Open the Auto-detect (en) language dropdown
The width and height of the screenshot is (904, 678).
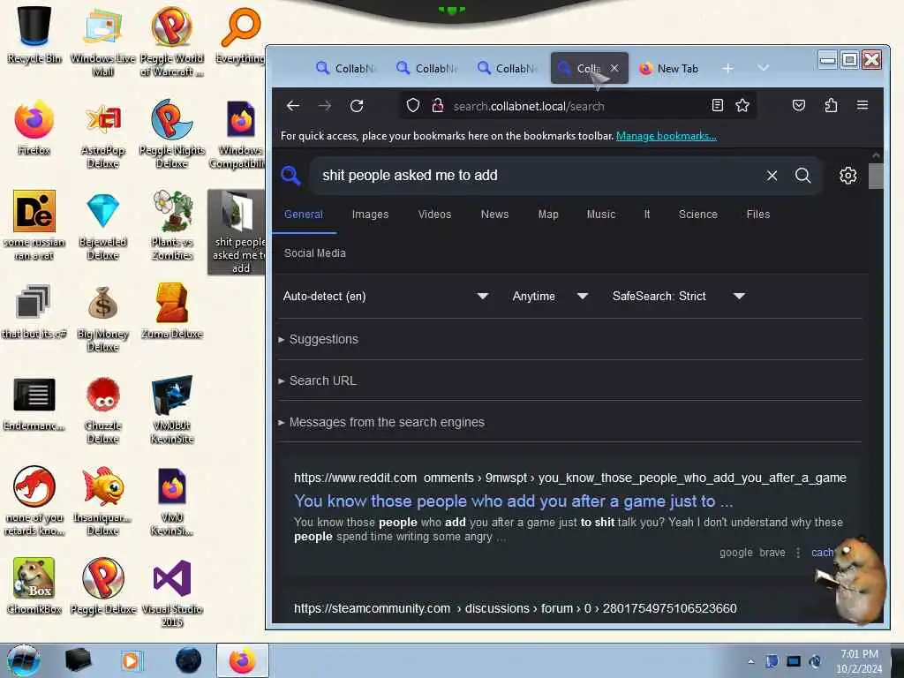[386, 297]
